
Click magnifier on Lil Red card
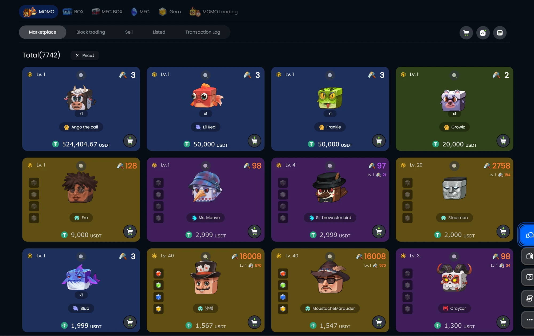pyautogui.click(x=206, y=75)
